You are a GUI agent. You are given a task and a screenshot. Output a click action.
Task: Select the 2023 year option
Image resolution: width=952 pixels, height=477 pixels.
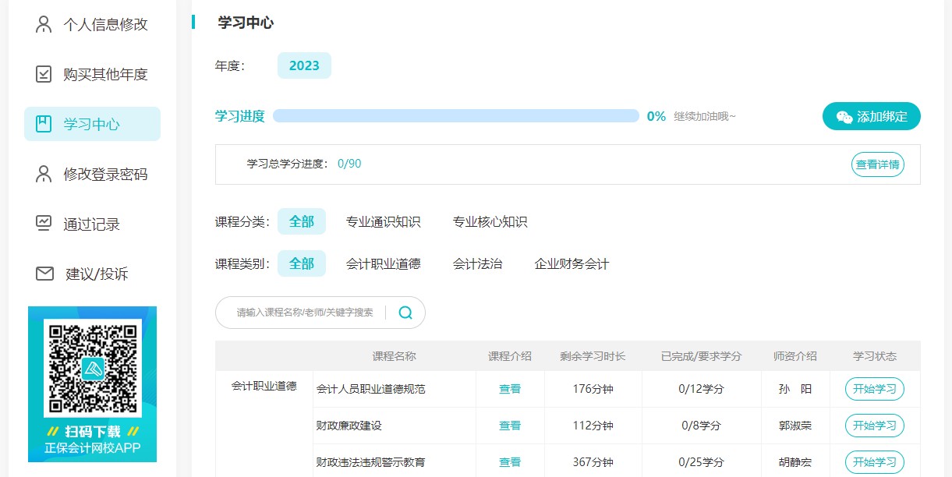pos(304,65)
